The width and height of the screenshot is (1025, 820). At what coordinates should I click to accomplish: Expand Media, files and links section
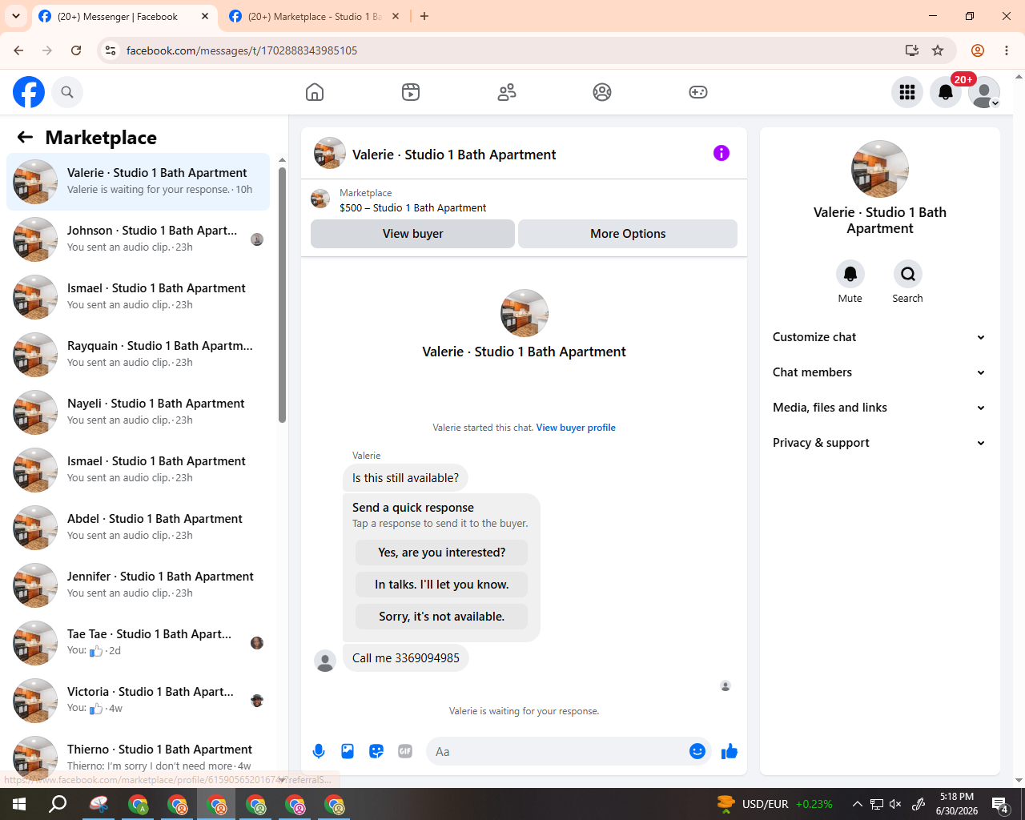879,408
